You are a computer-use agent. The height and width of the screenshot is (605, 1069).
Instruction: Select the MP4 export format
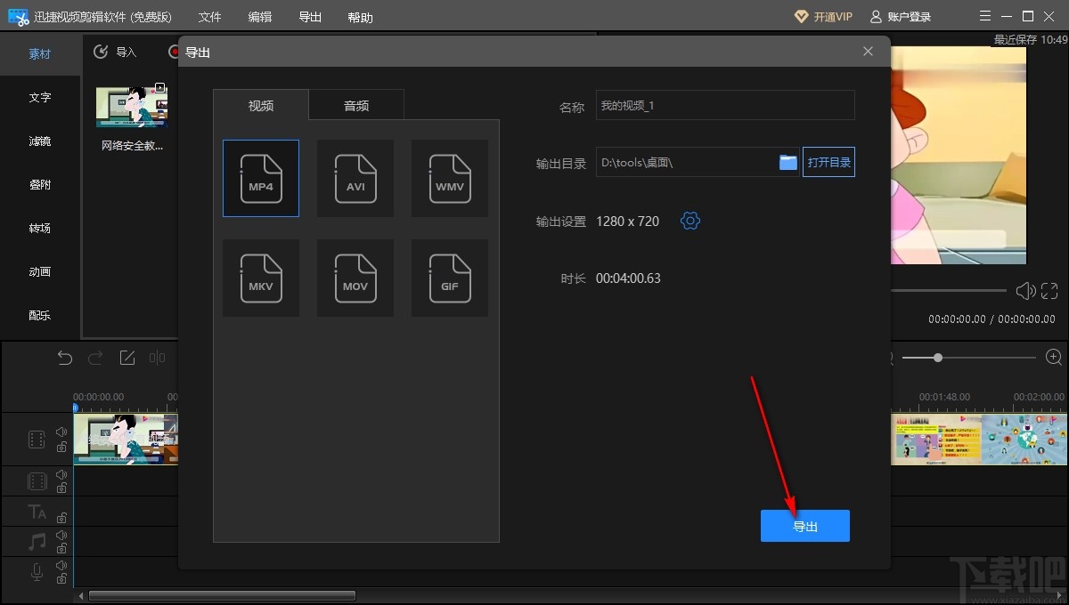click(x=261, y=178)
